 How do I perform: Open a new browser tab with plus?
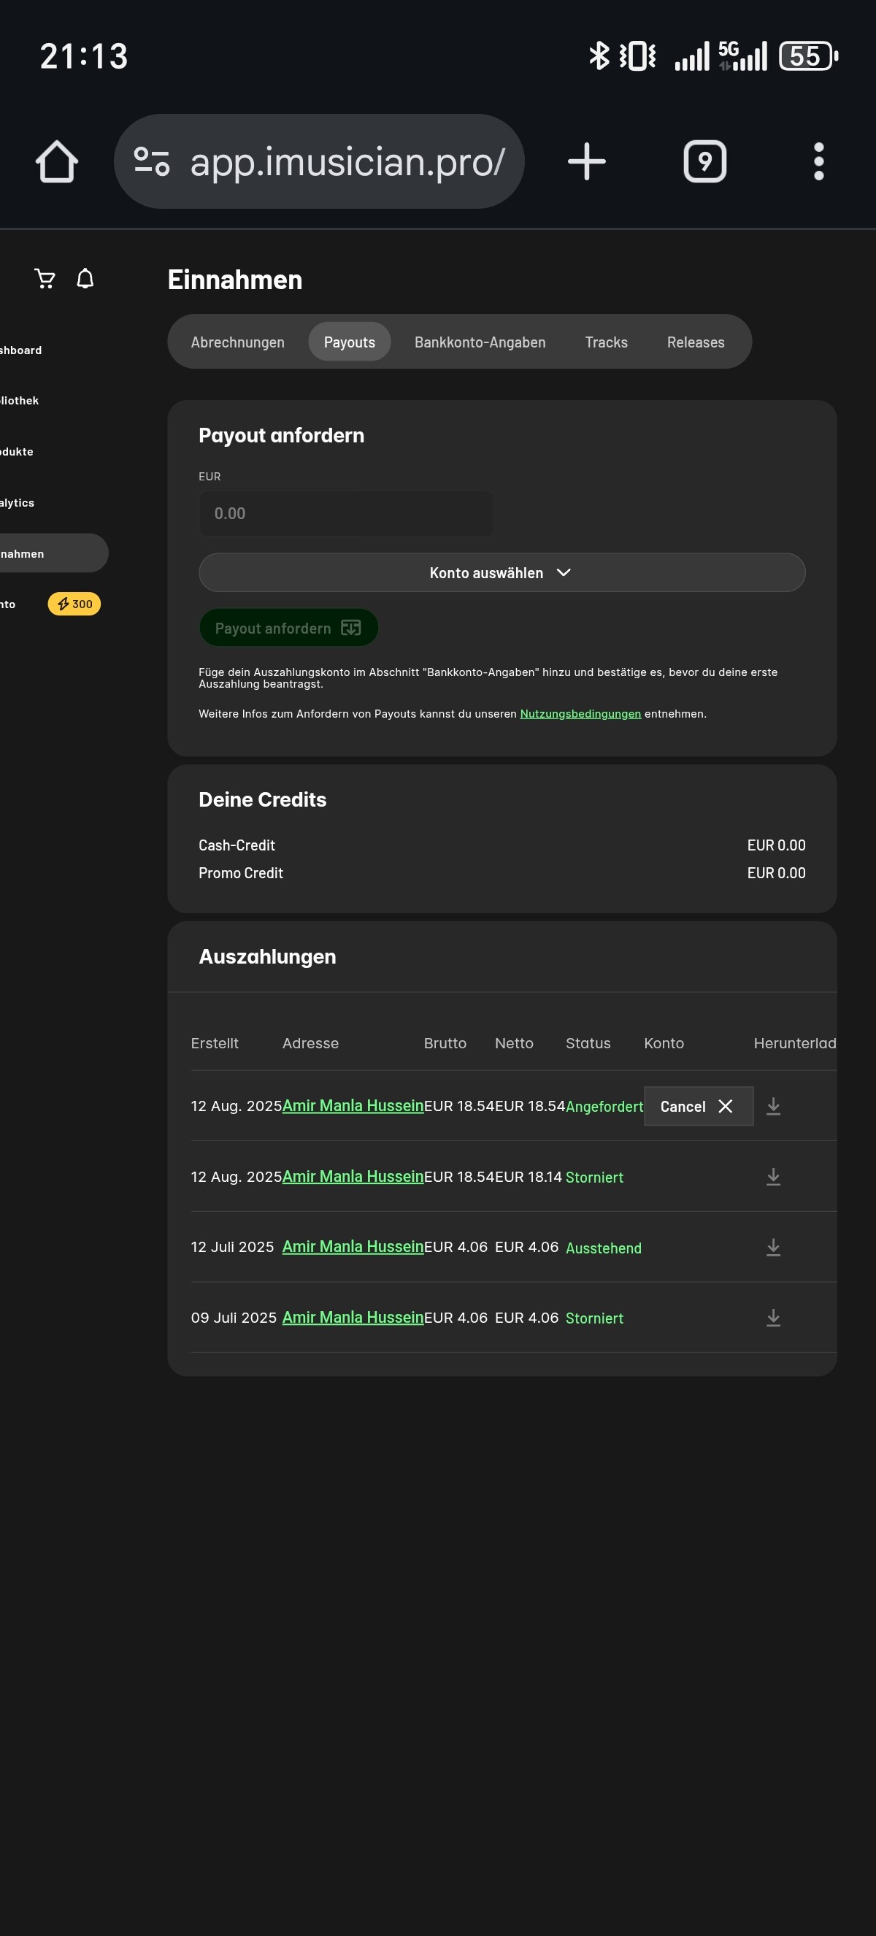click(x=586, y=161)
